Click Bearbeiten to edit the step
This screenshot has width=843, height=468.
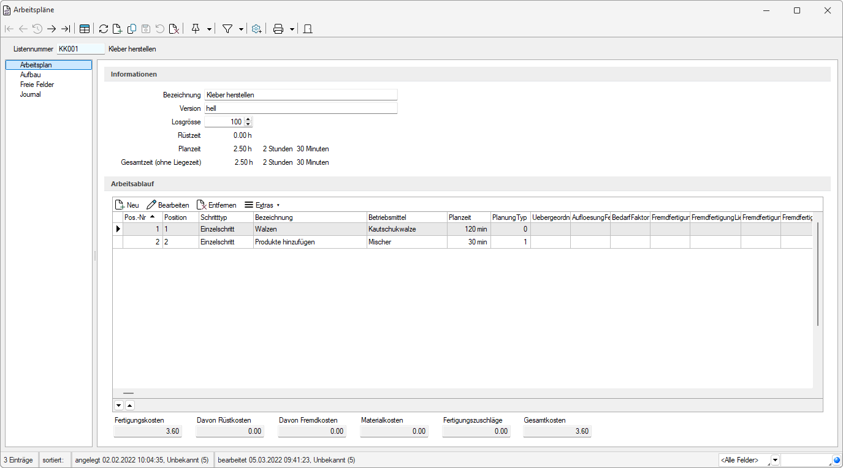tap(168, 205)
